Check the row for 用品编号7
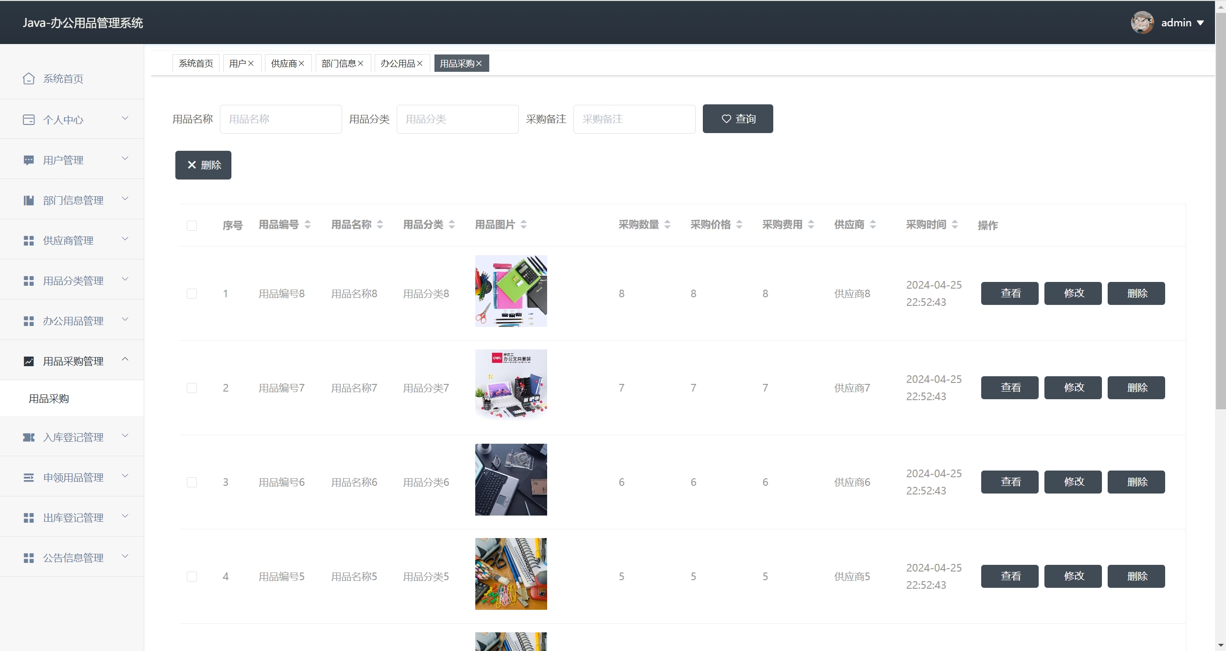 (x=192, y=388)
